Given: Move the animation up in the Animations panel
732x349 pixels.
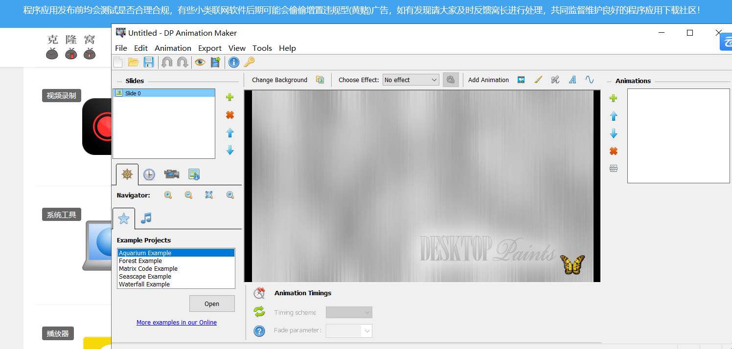Looking at the screenshot, I should click(614, 116).
